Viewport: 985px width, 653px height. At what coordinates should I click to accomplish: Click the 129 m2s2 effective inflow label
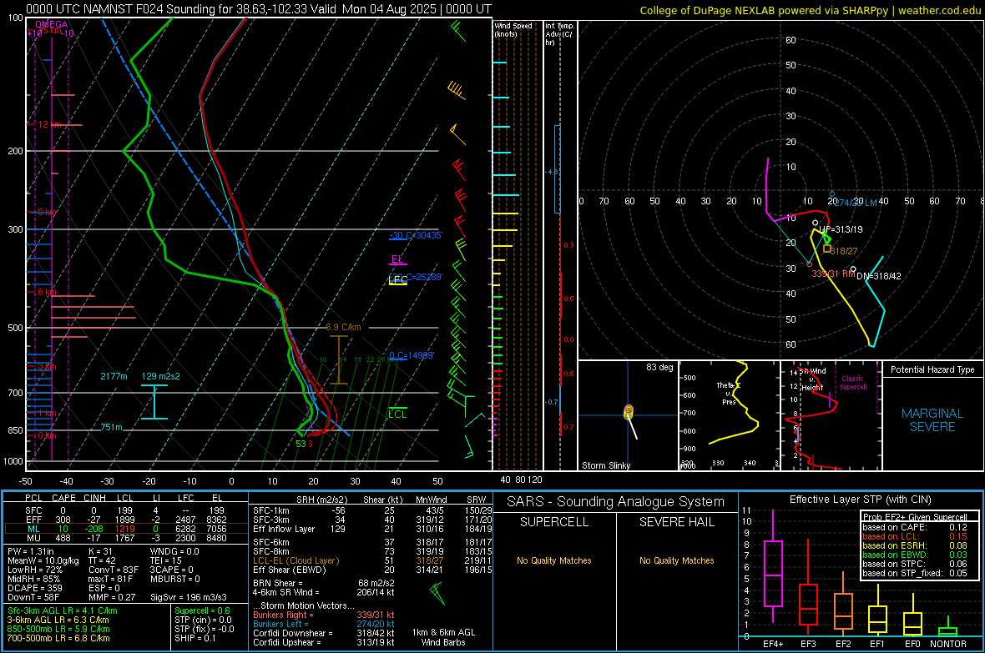(x=161, y=376)
